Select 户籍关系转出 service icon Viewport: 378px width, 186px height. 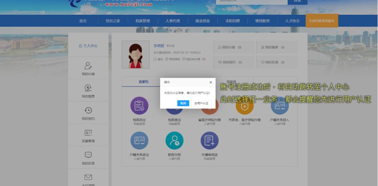pos(139,140)
